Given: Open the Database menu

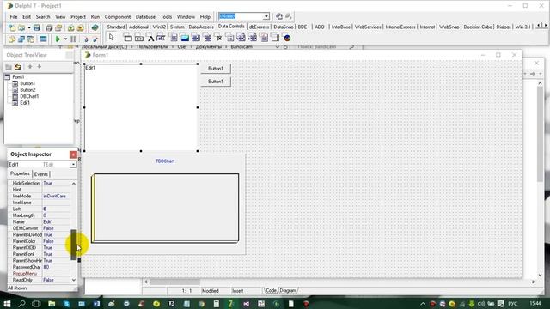Looking at the screenshot, I should click(x=145, y=17).
